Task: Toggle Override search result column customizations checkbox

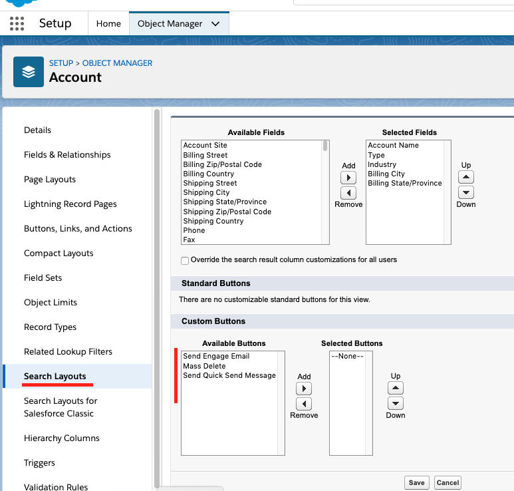Action: [x=185, y=260]
